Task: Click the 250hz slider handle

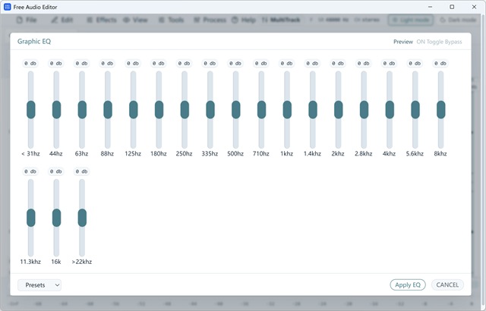Action: [185, 109]
